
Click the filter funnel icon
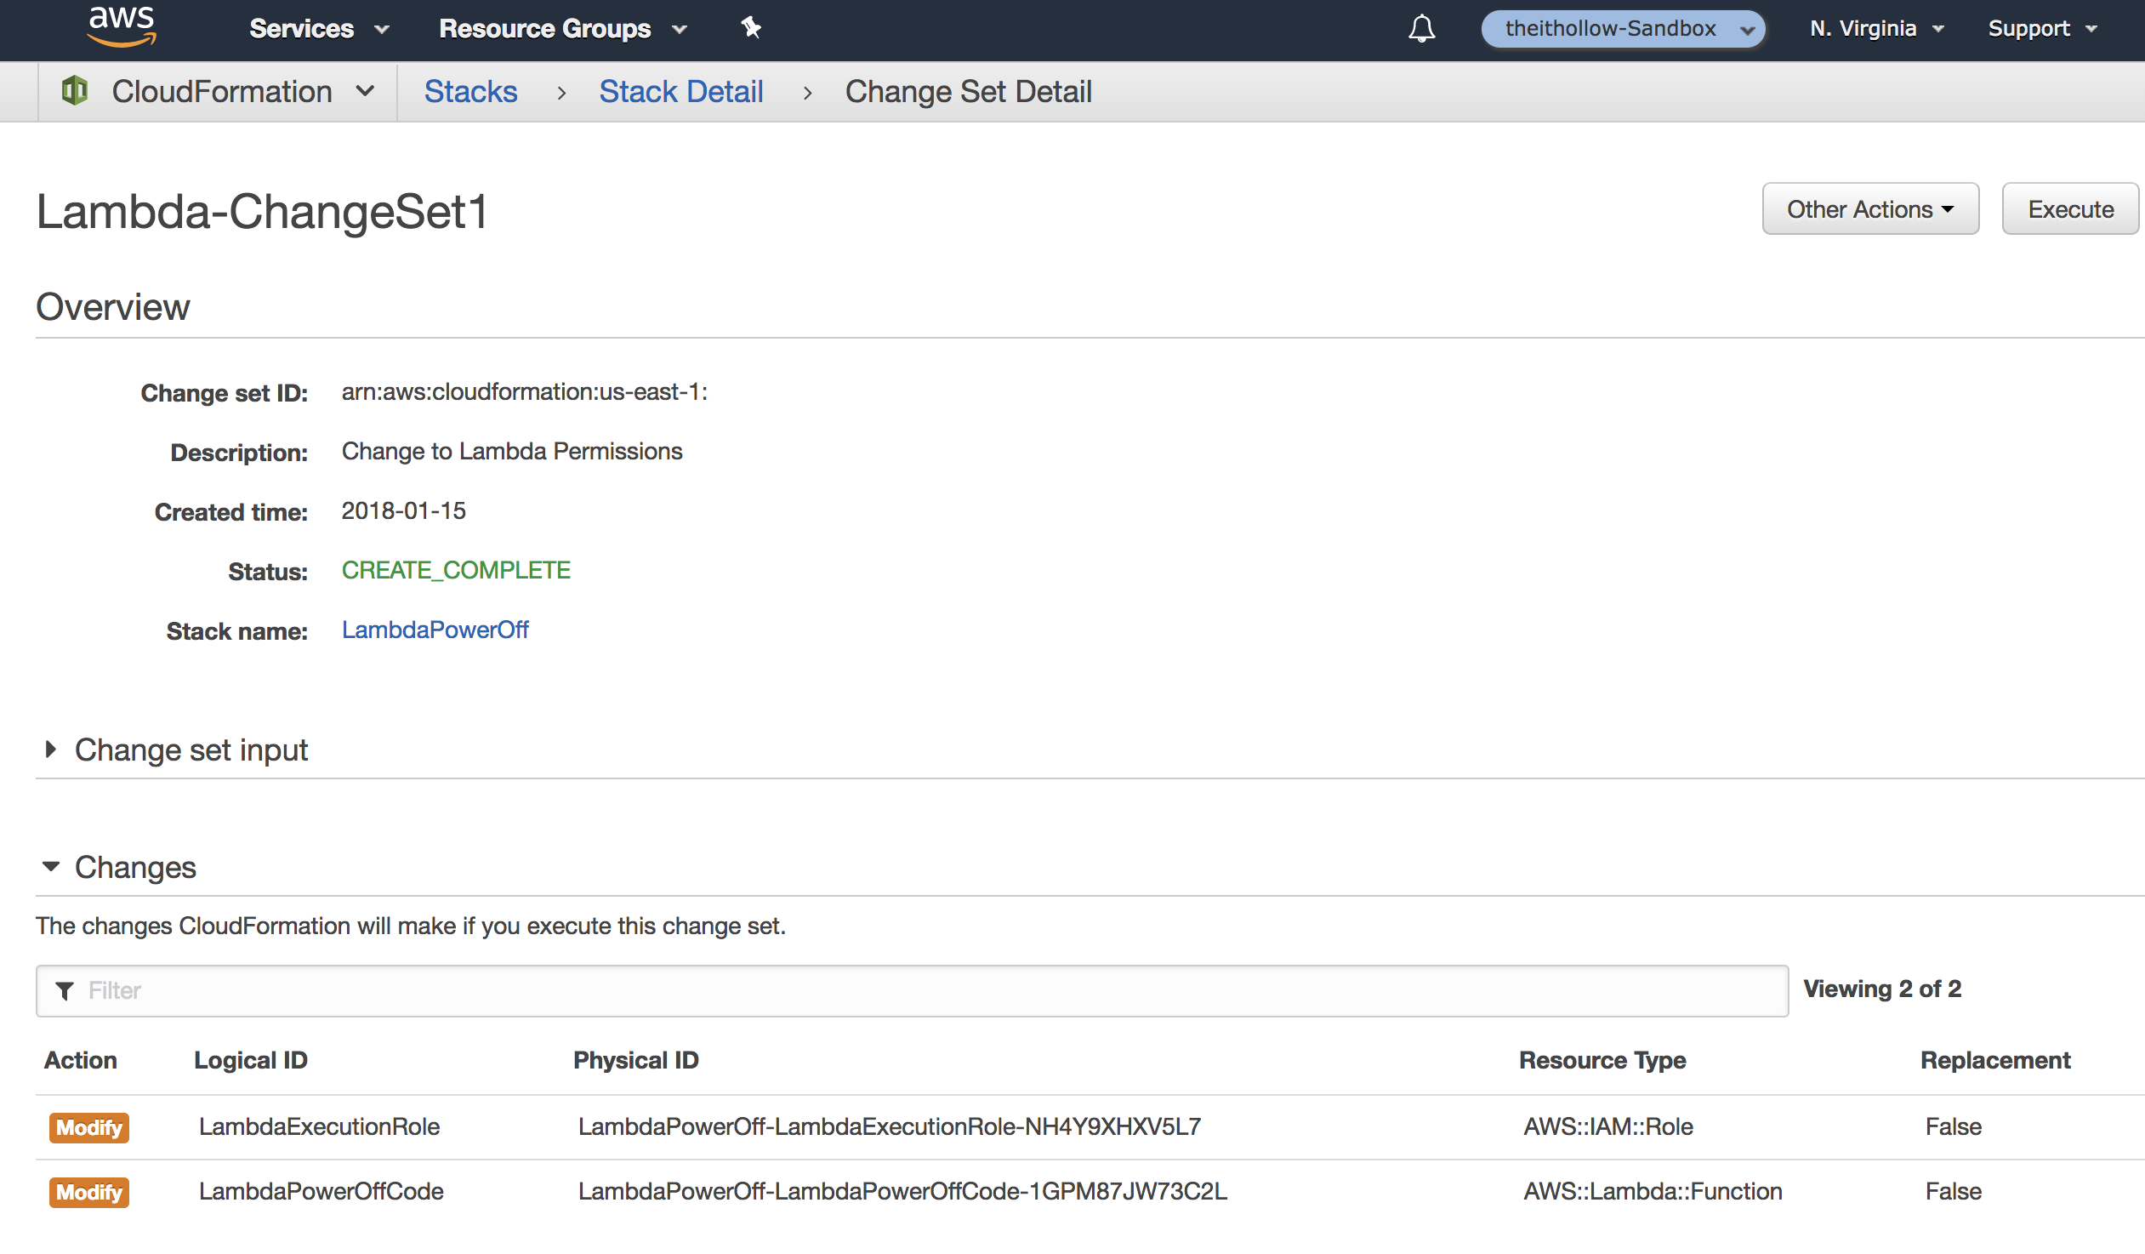[x=65, y=990]
